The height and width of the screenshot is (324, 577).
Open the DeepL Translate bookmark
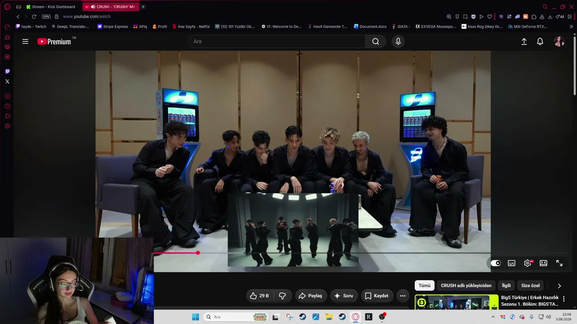pyautogui.click(x=70, y=27)
